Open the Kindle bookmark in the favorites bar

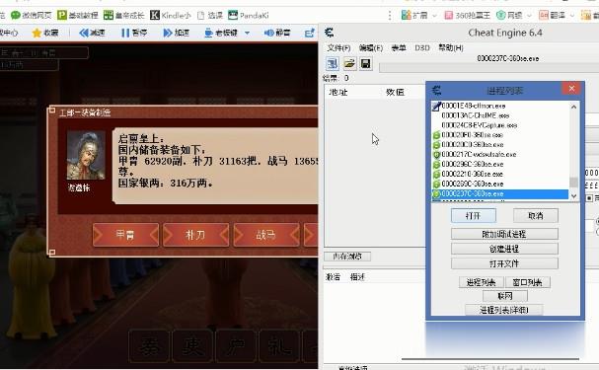point(171,15)
